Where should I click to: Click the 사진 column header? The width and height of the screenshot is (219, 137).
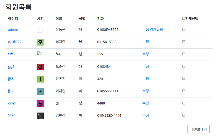click(x=40, y=19)
